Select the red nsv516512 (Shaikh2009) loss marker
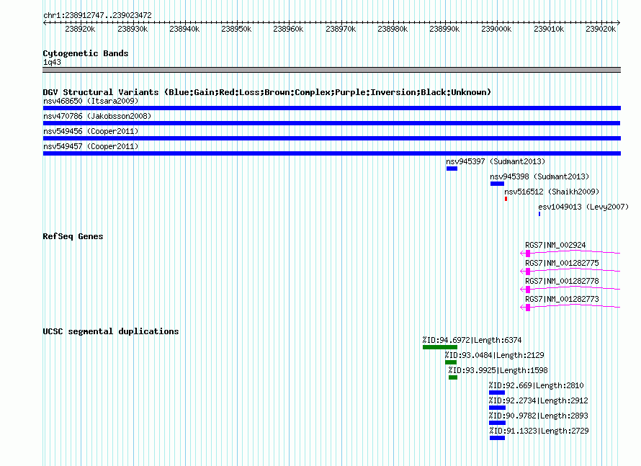This screenshot has width=641, height=466. point(506,199)
